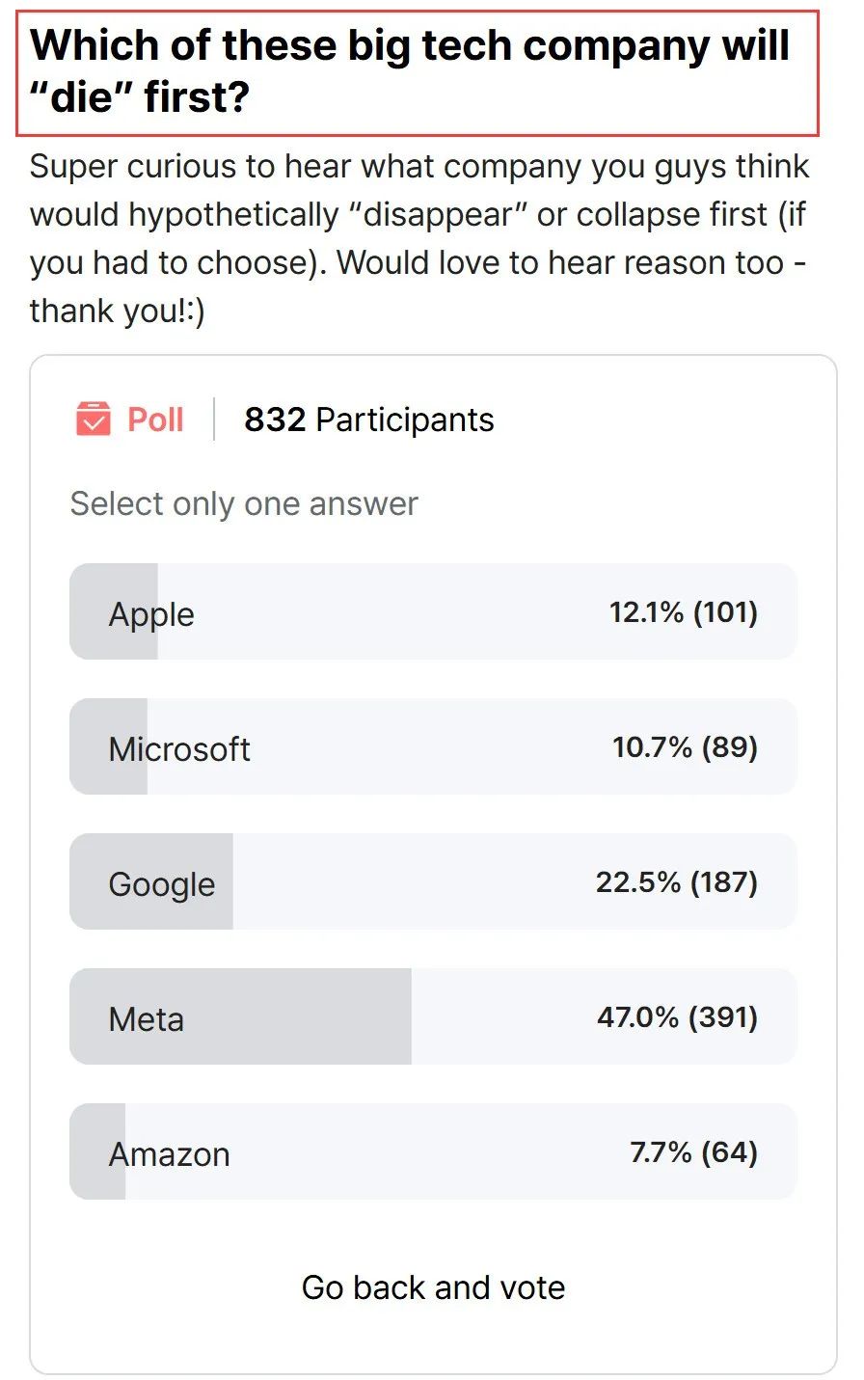Click the red Poll ballot icon

[x=94, y=419]
